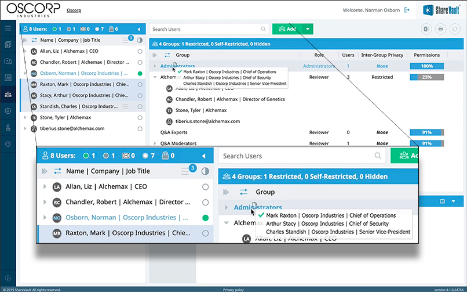Collapse the Alchemax group row
This screenshot has height=292, width=467.
[155, 77]
